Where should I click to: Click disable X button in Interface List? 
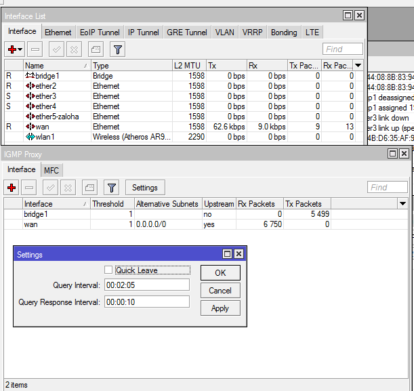(x=74, y=49)
